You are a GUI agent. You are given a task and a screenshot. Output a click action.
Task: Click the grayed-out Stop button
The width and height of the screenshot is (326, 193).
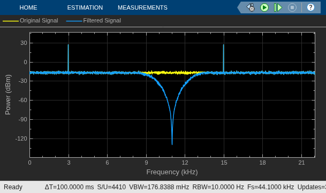292,7
